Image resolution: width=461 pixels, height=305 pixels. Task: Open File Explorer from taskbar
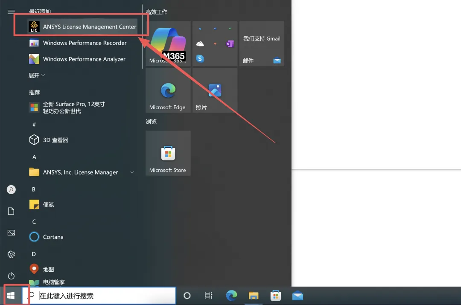coord(254,296)
